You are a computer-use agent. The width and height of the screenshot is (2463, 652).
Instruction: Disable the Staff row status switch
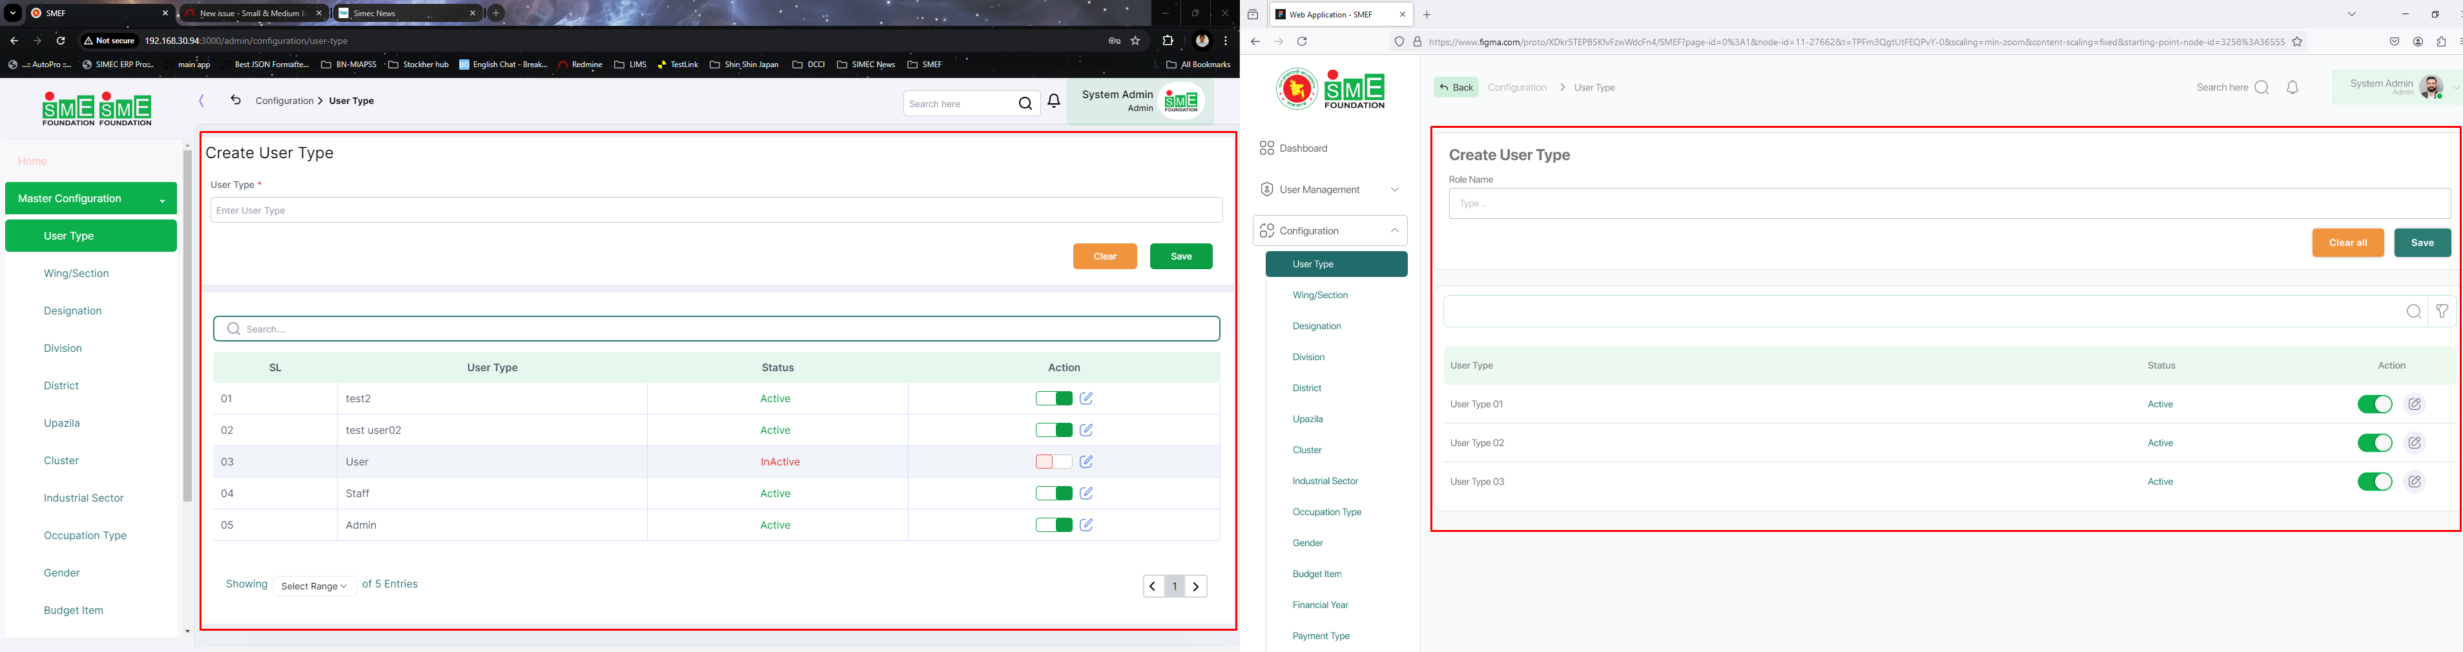[1054, 493]
